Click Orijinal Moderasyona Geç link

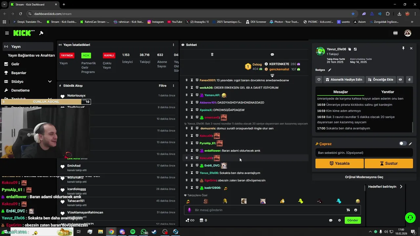pyautogui.click(x=364, y=177)
